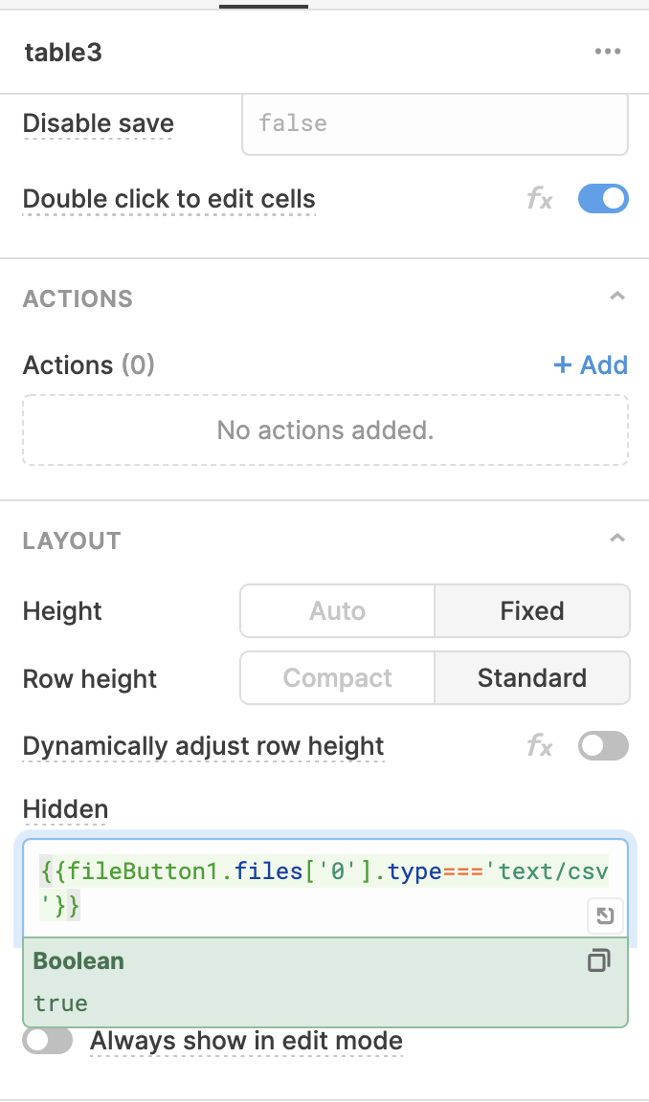Enable Always show in edit mode

click(47, 1040)
